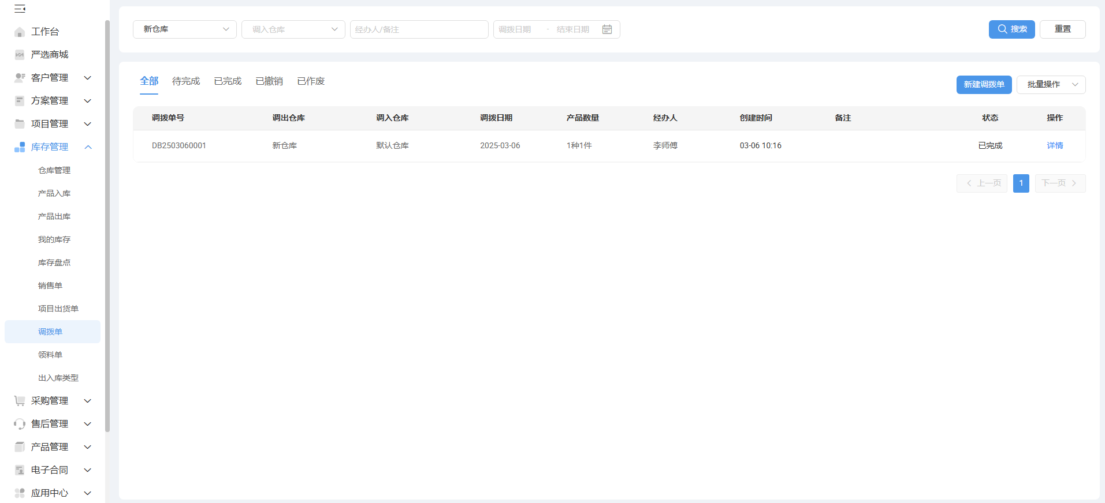Click the 搜索 button

(x=1012, y=29)
